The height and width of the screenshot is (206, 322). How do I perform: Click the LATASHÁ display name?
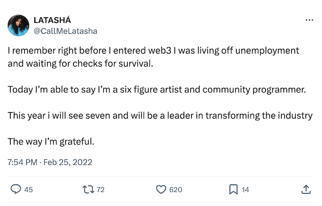[x=52, y=20]
